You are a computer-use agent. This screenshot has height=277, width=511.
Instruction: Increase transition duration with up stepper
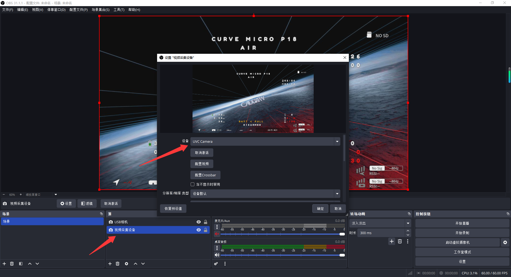click(x=408, y=231)
